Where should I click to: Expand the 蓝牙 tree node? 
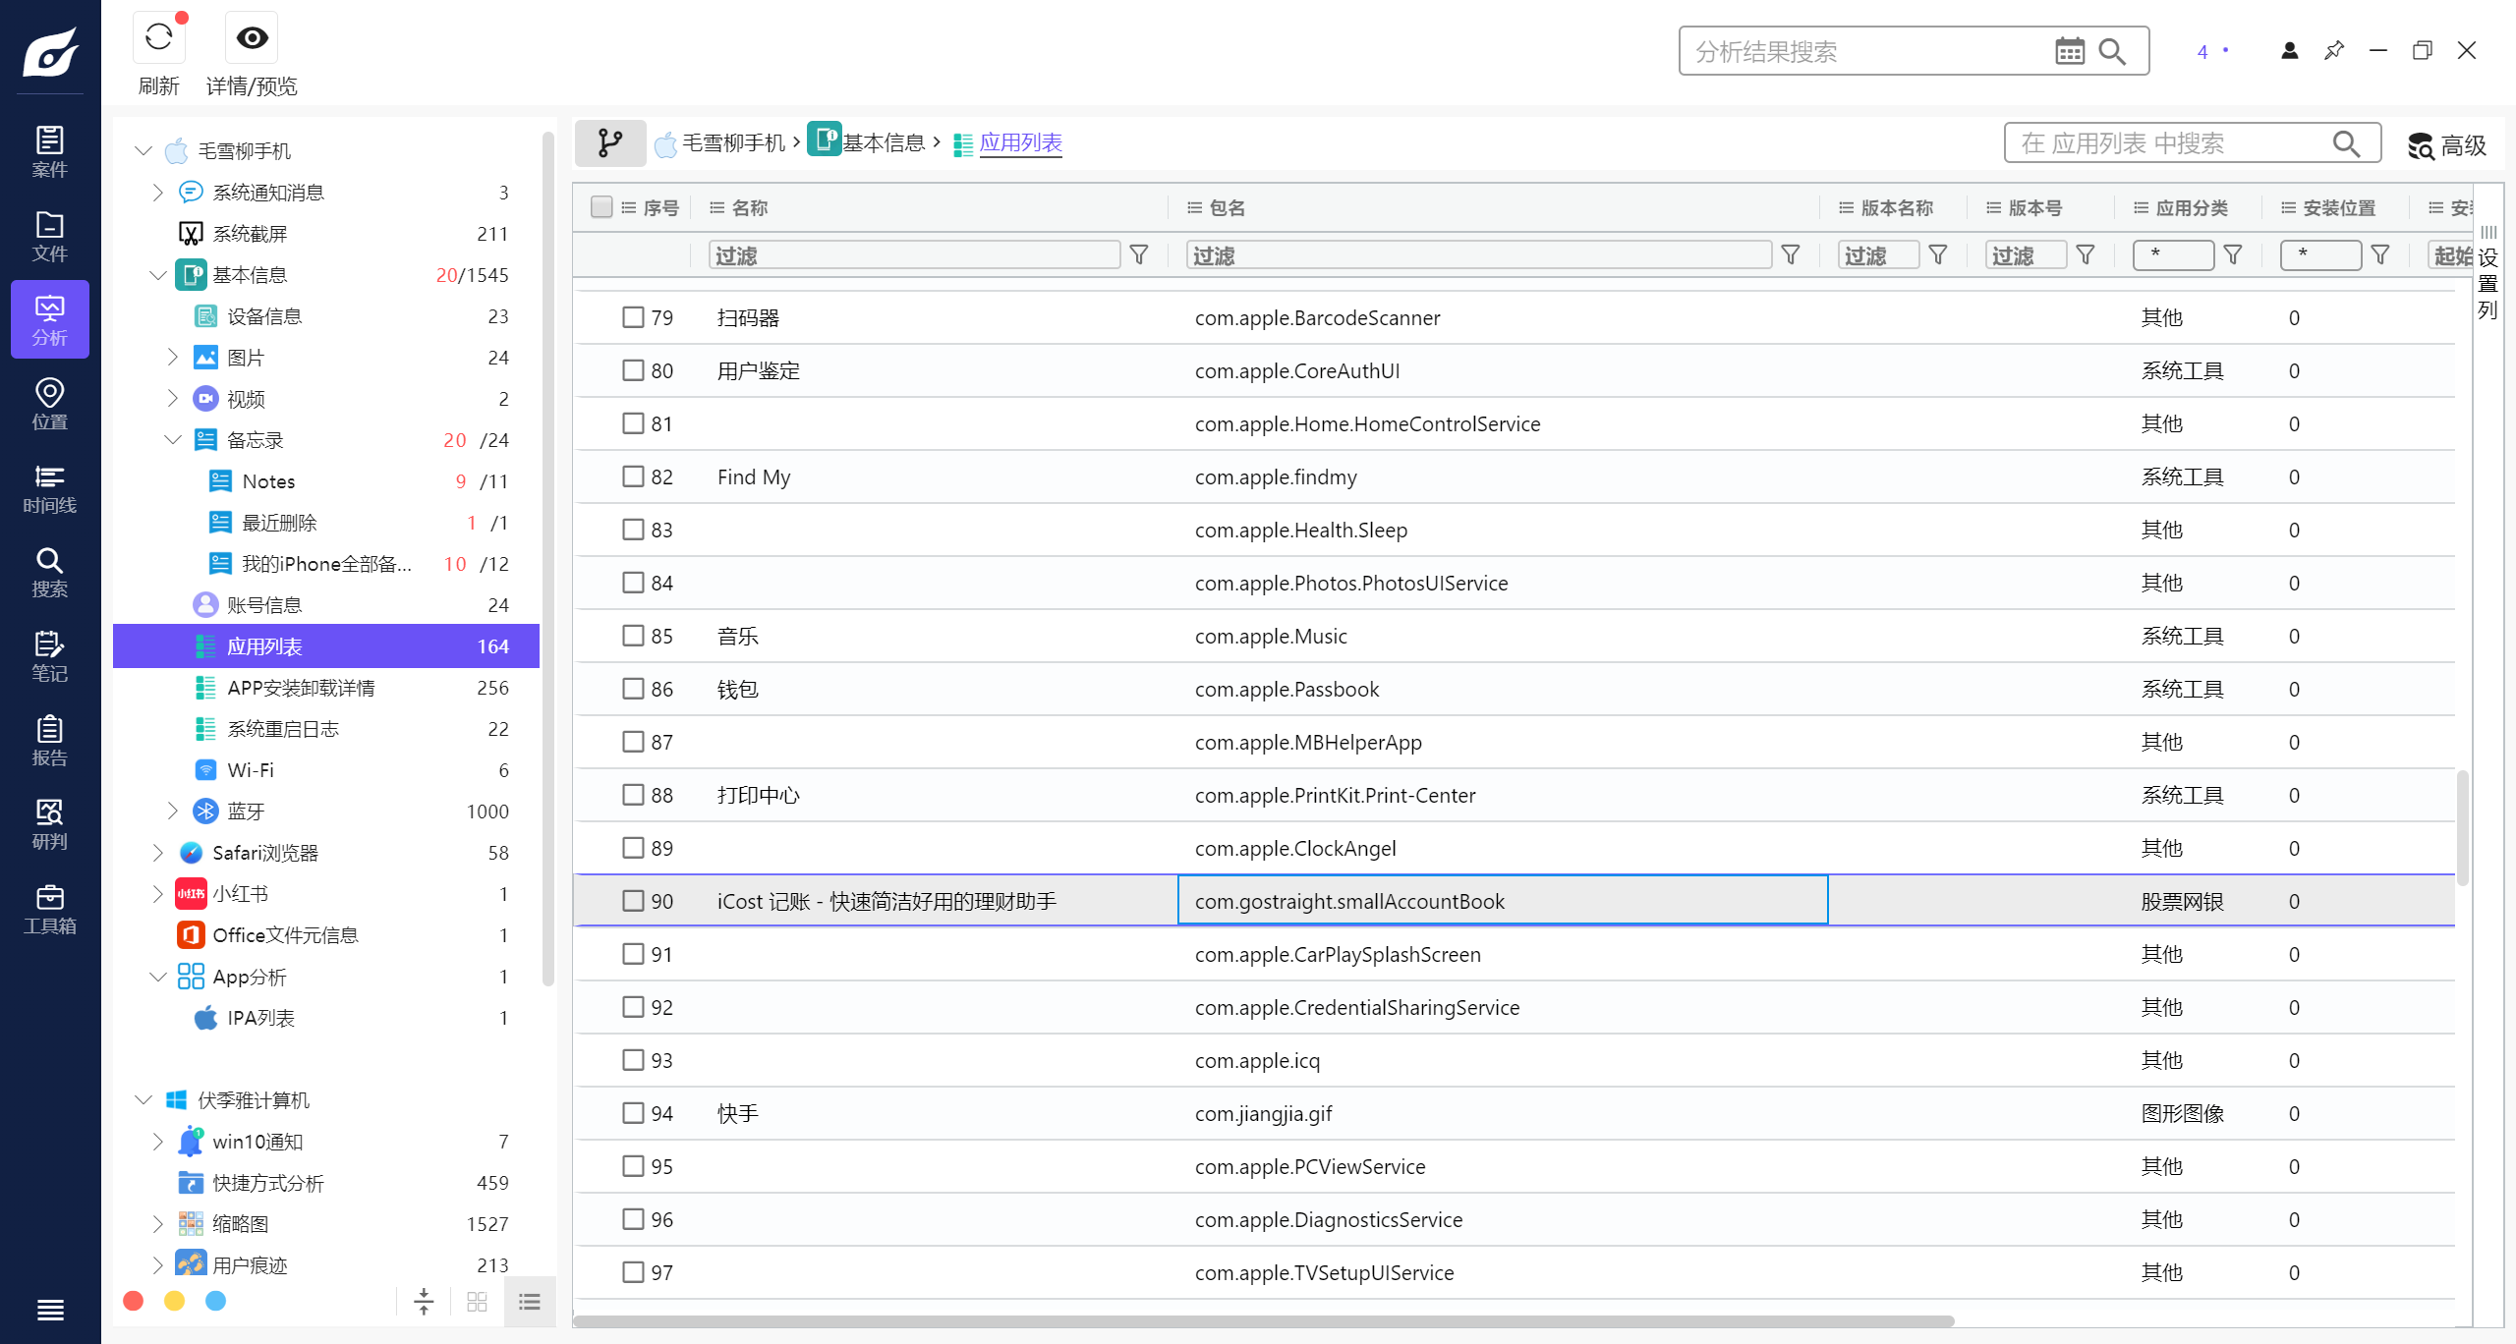(173, 812)
